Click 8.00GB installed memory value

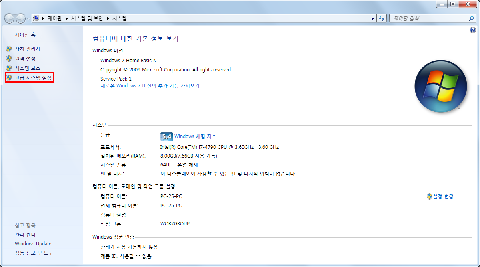189,156
